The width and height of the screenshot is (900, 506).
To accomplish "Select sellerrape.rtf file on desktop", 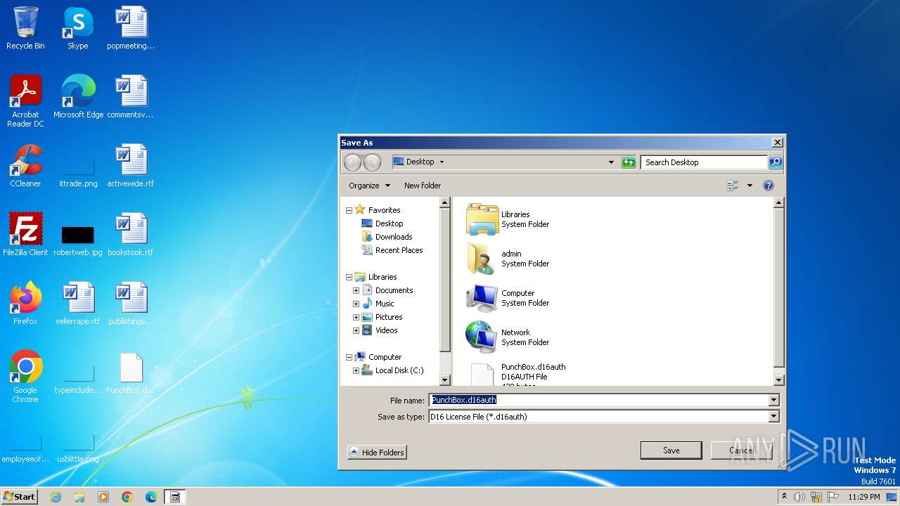I will [x=78, y=304].
